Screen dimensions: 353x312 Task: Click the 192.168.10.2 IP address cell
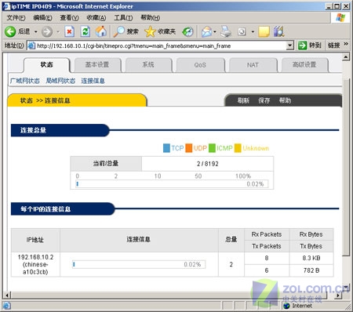(35, 264)
